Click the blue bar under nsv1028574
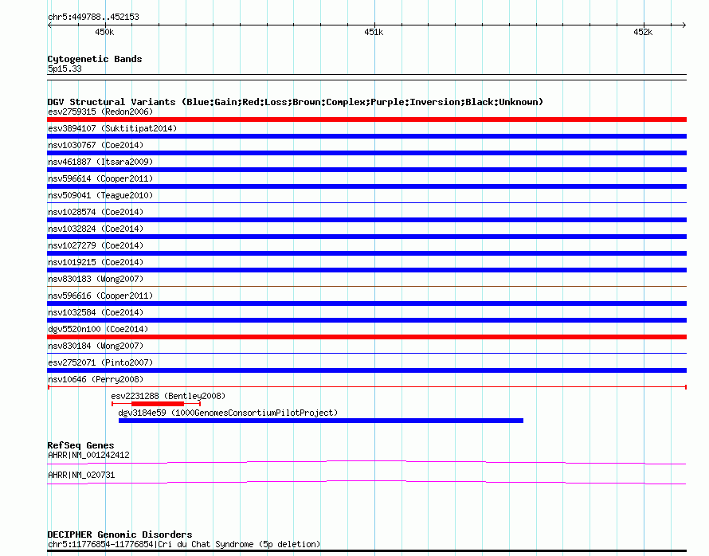Image resolution: width=709 pixels, height=556 pixels. pos(366,220)
